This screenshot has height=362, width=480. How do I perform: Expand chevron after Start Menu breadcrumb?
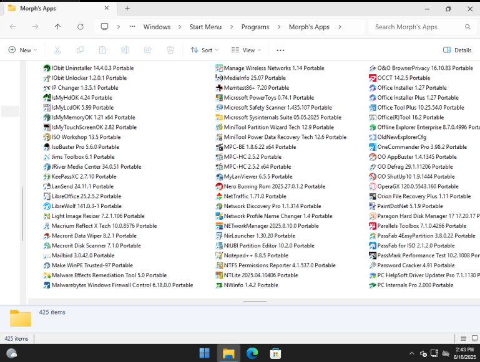click(232, 27)
